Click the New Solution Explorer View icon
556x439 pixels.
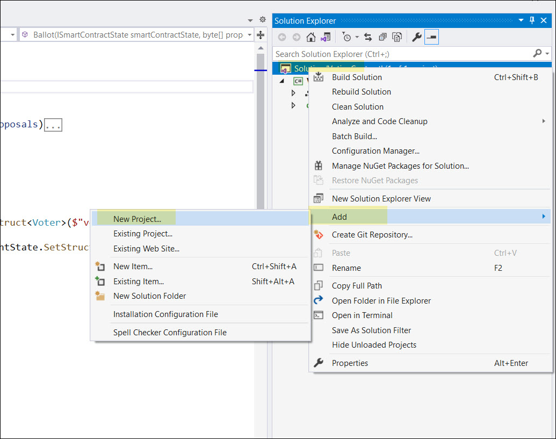coord(319,199)
